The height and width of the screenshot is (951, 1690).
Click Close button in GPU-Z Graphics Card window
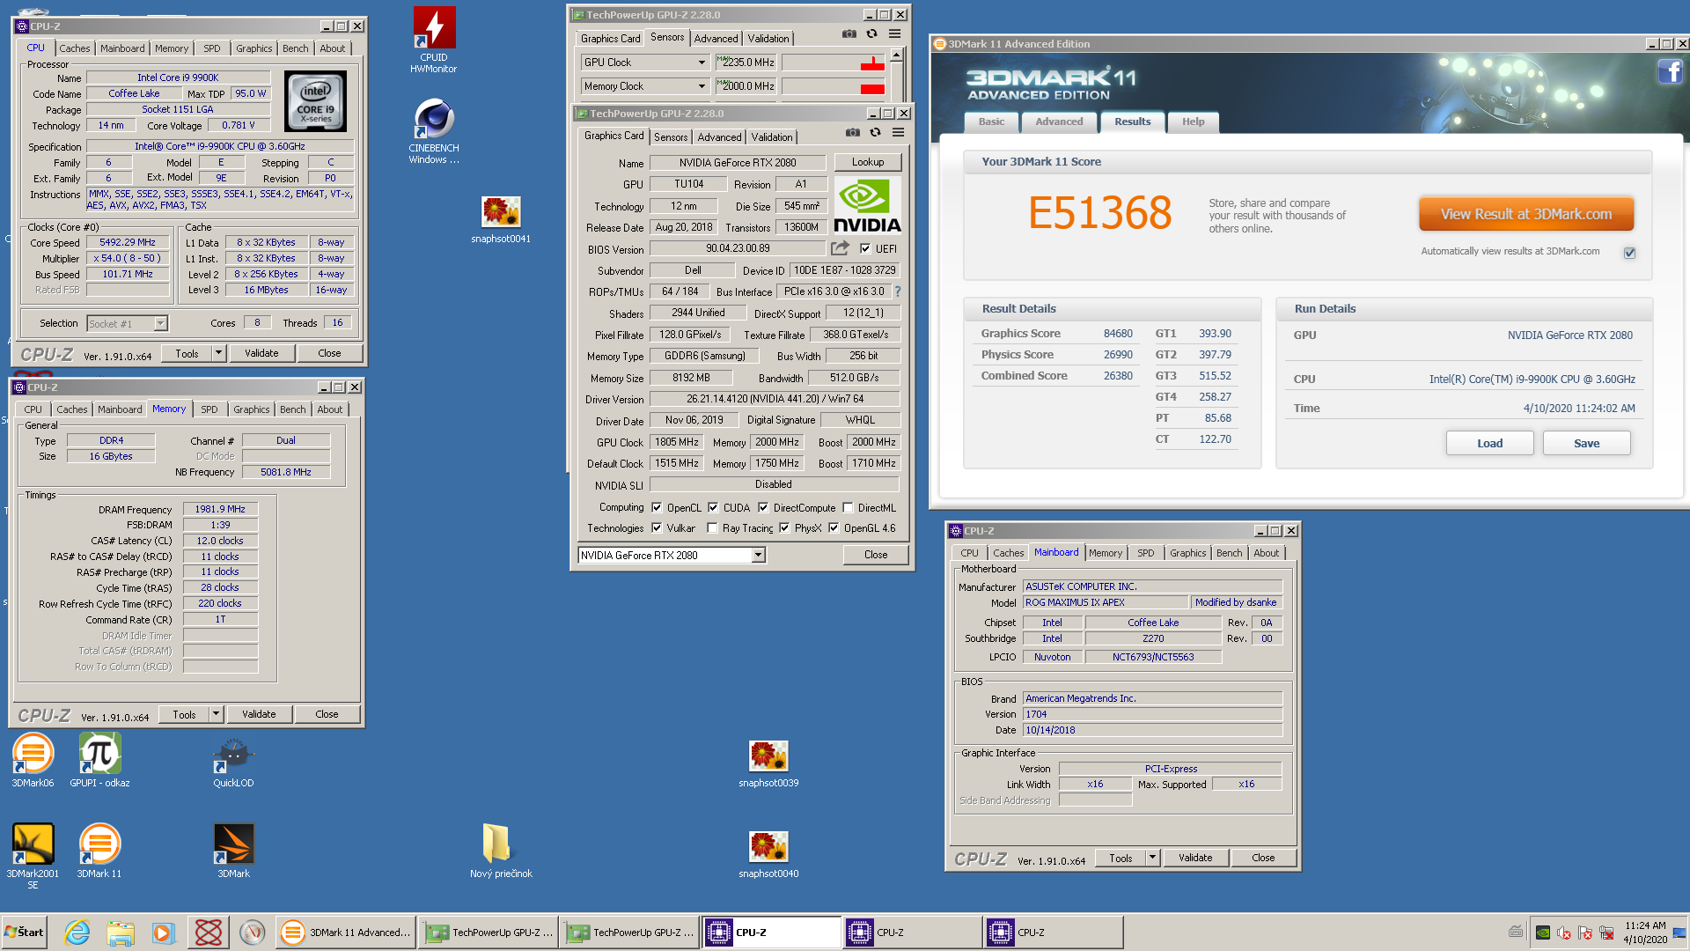876,555
